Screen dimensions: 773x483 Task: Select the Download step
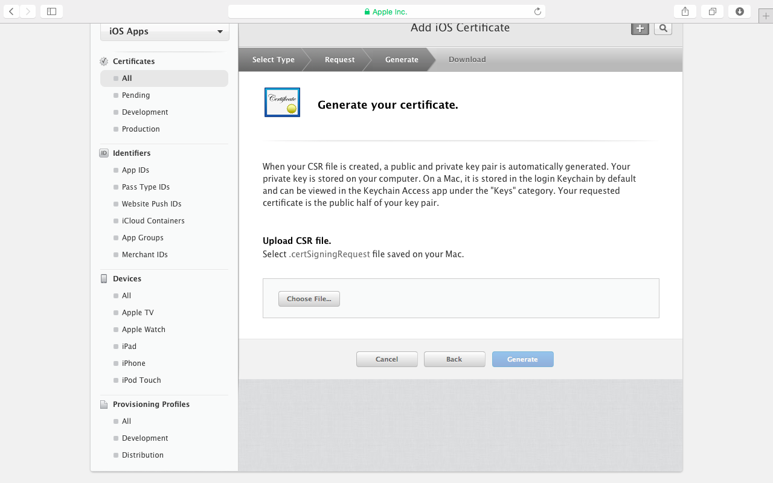467,59
